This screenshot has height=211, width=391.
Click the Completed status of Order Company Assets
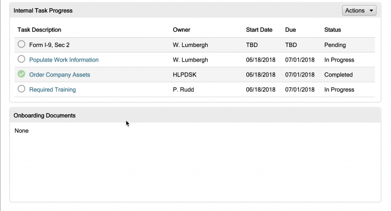pyautogui.click(x=338, y=74)
